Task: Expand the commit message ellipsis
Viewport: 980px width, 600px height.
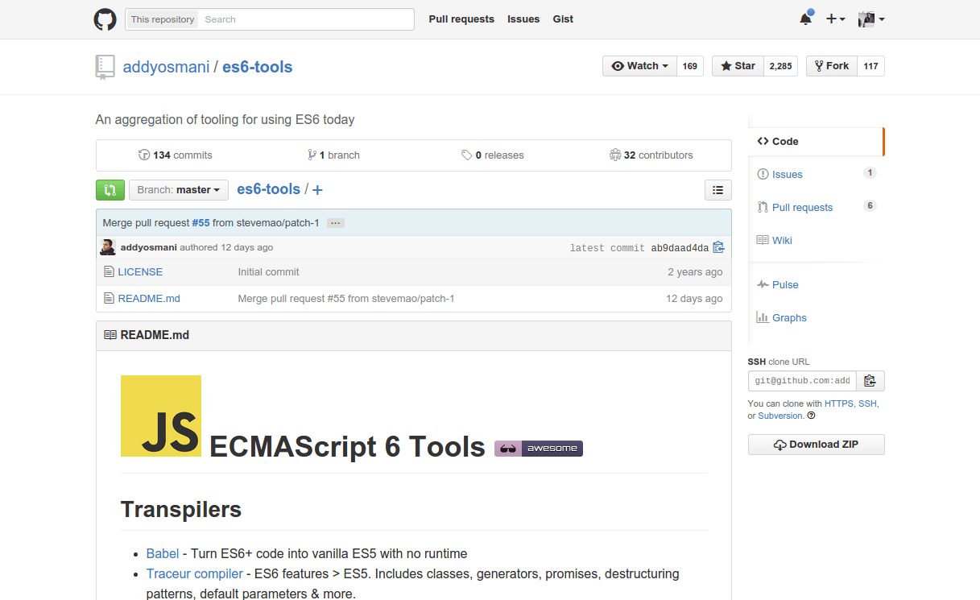Action: click(x=336, y=223)
